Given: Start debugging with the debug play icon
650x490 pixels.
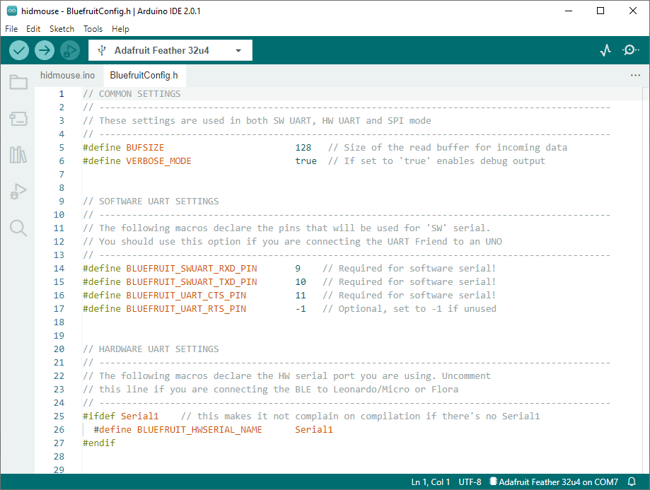Looking at the screenshot, I should [x=69, y=51].
